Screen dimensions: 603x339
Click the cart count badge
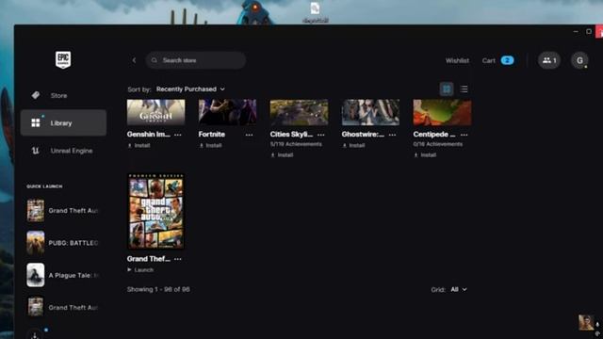point(507,60)
